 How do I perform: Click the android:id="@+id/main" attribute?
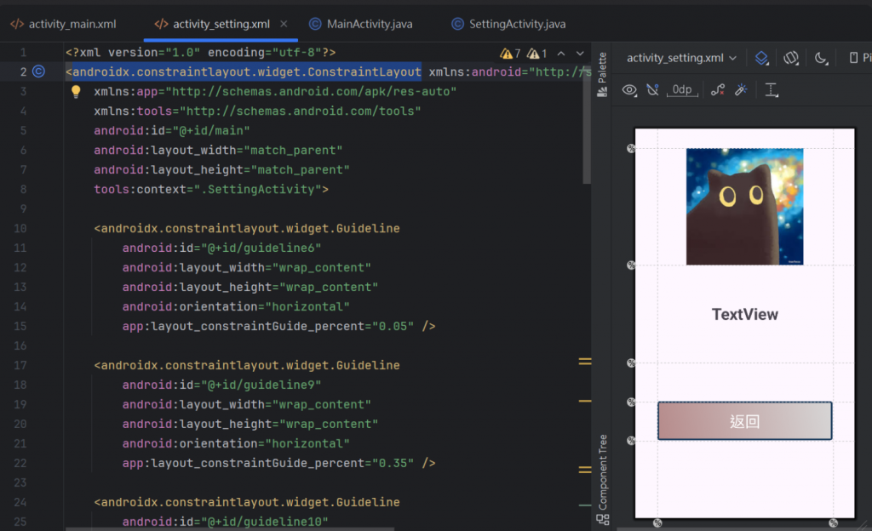click(x=172, y=130)
